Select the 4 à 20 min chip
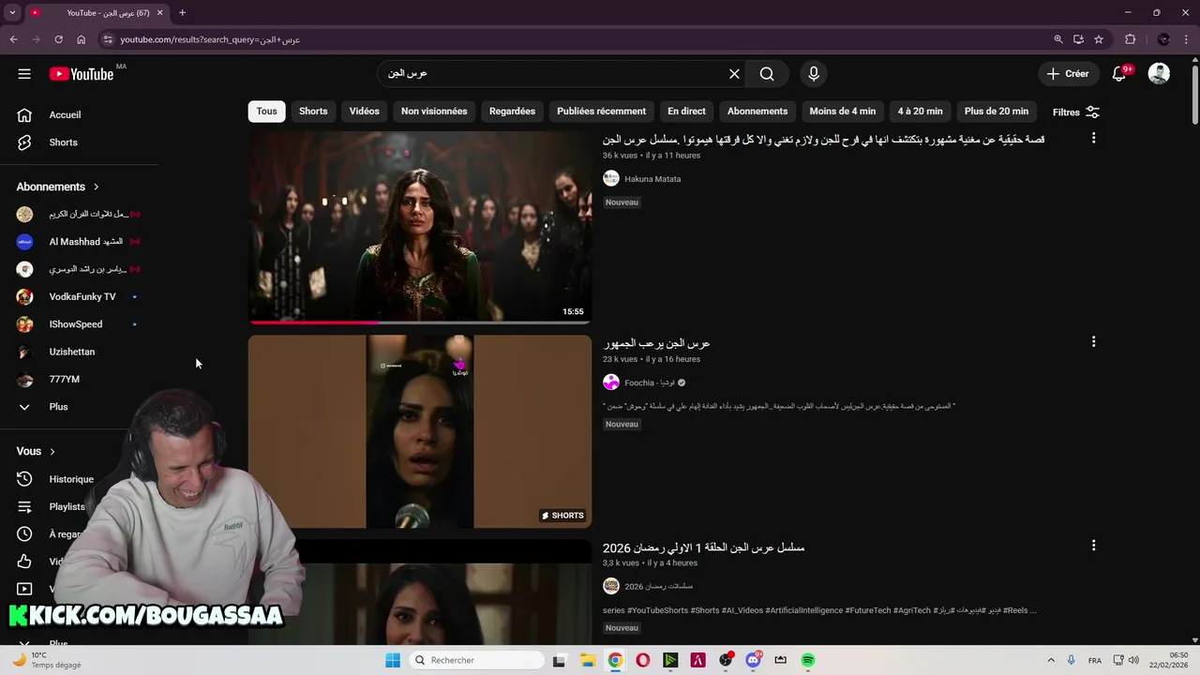The height and width of the screenshot is (675, 1200). (920, 112)
